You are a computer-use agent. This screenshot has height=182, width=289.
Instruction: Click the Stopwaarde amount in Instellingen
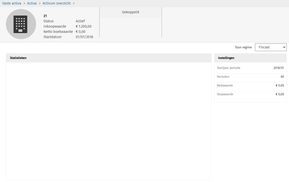pos(279,94)
